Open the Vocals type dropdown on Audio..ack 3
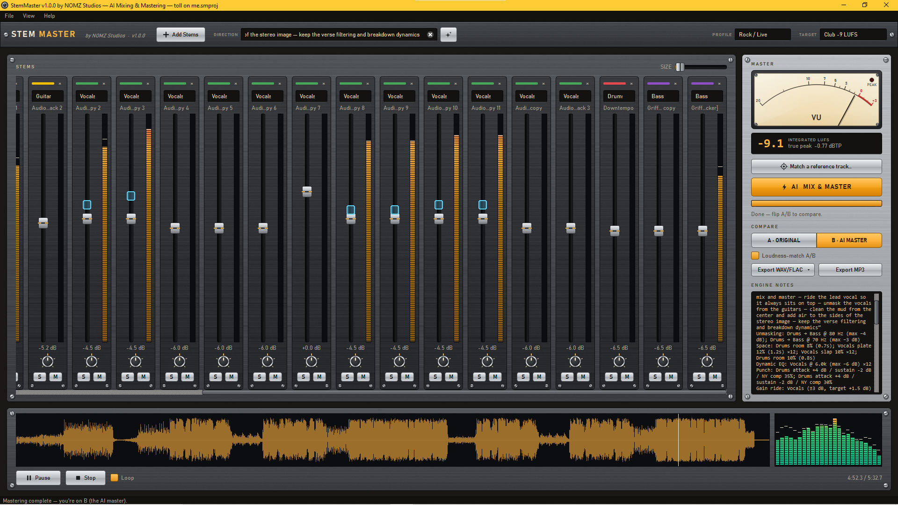Image resolution: width=898 pixels, height=505 pixels. pyautogui.click(x=575, y=96)
